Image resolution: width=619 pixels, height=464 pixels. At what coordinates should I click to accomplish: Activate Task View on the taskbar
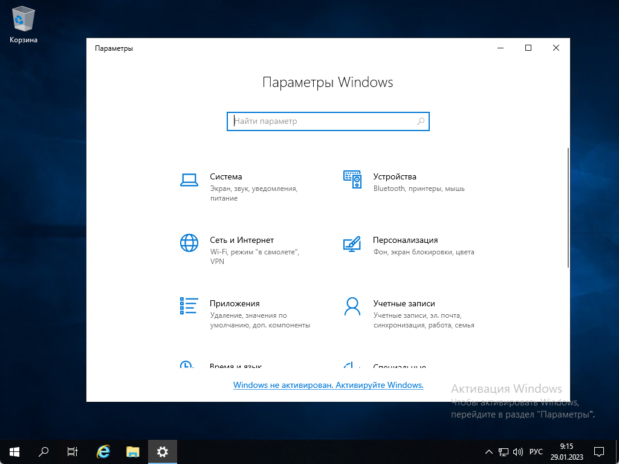(72, 451)
